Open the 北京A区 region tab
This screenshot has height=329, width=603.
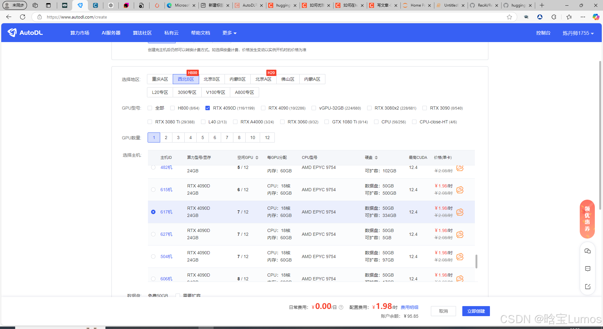[x=263, y=79]
